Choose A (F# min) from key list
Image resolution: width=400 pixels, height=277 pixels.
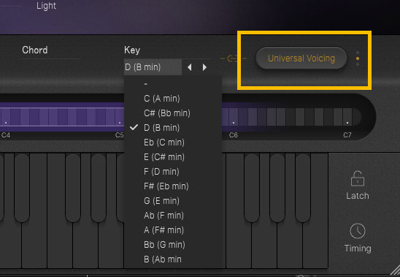click(173, 230)
